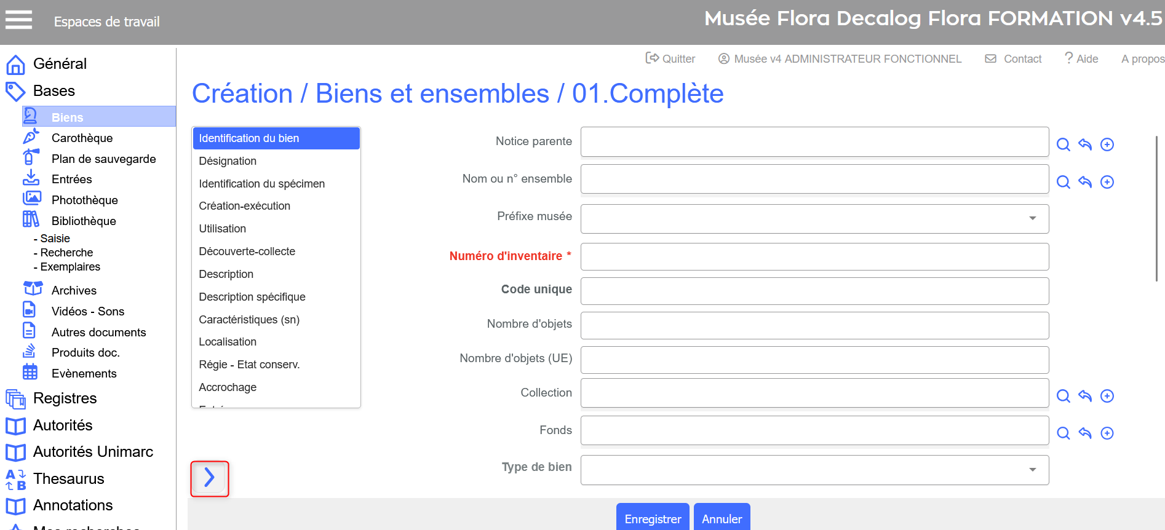Click the undo arrow icon beside Collection
Viewport: 1165px width, 530px height.
tap(1085, 396)
